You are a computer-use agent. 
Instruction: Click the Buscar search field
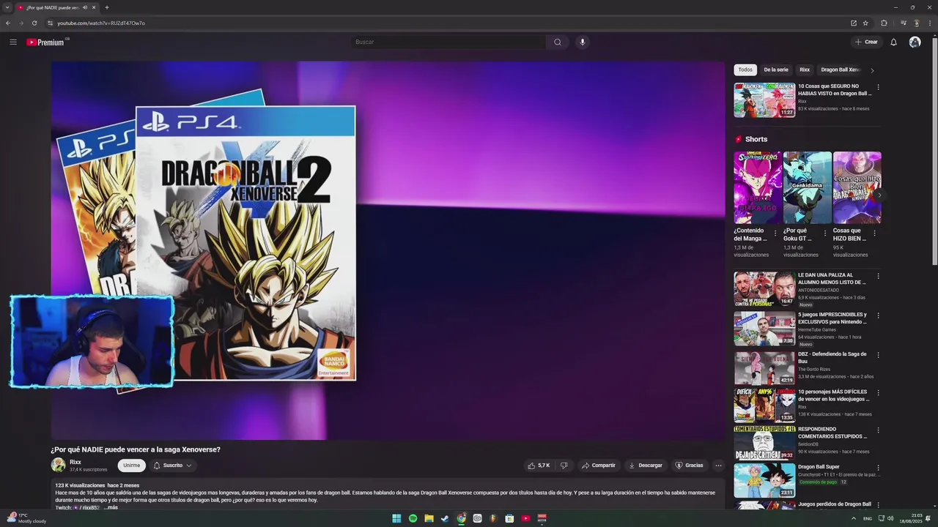click(x=448, y=42)
